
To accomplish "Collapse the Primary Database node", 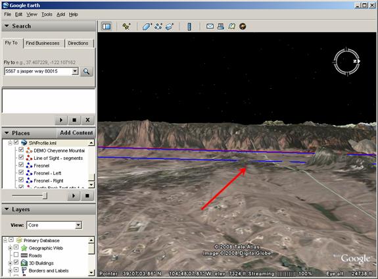I will [x=5, y=240].
